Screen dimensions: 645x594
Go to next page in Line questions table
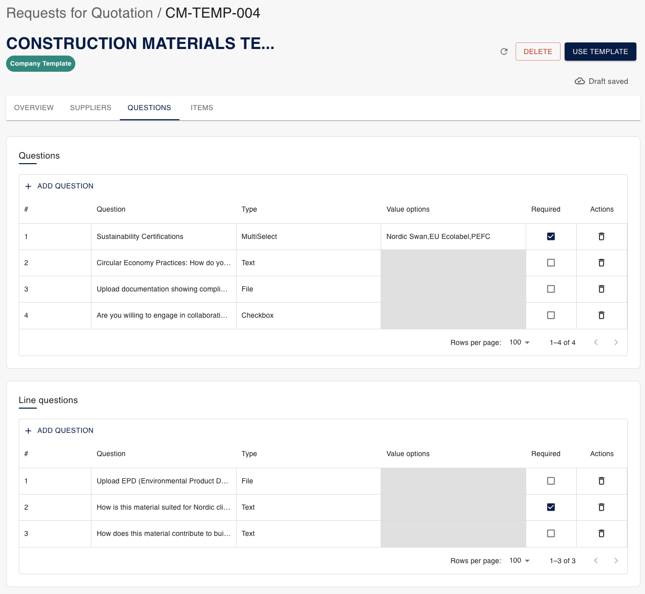click(x=616, y=561)
